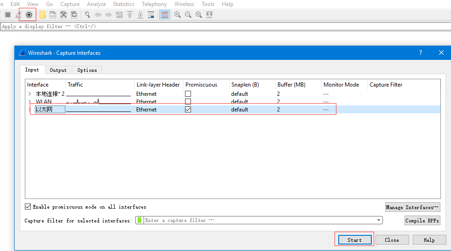
Task: Select the 以太网 interface name
Action: coord(44,110)
